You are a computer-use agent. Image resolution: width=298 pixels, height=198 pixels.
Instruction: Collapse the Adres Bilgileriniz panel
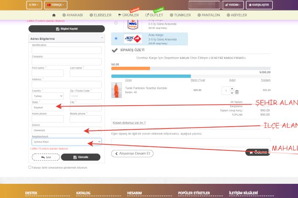(102, 38)
